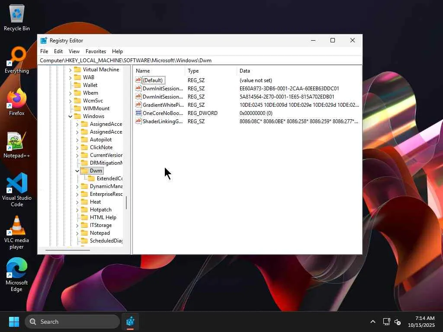Click the Wallet folder icon
Screen dimensions: 443x332
[x=77, y=85]
